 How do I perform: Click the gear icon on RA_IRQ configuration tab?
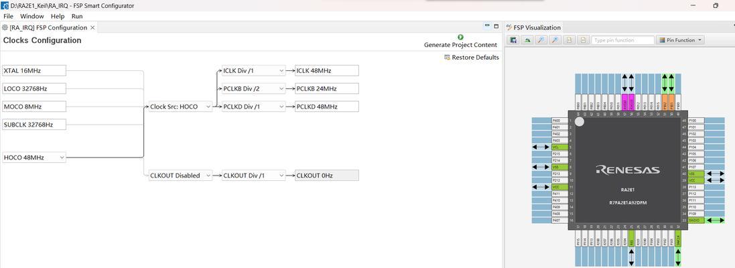[x=5, y=27]
